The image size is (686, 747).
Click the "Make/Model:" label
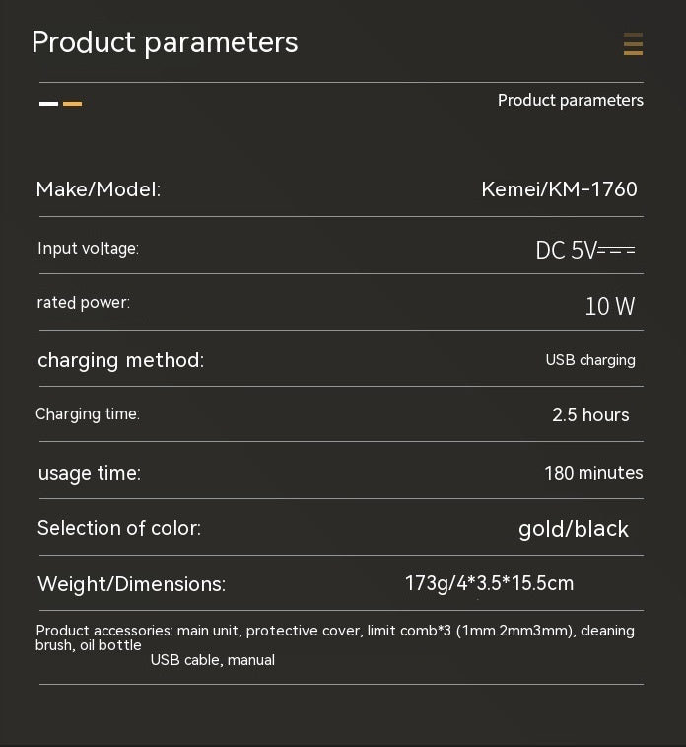(99, 189)
